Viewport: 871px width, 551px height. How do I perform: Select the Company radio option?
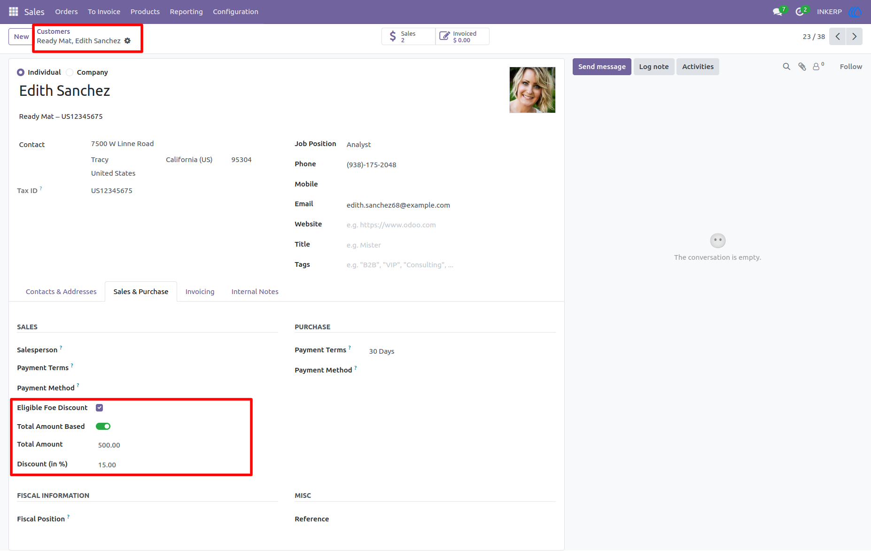70,72
